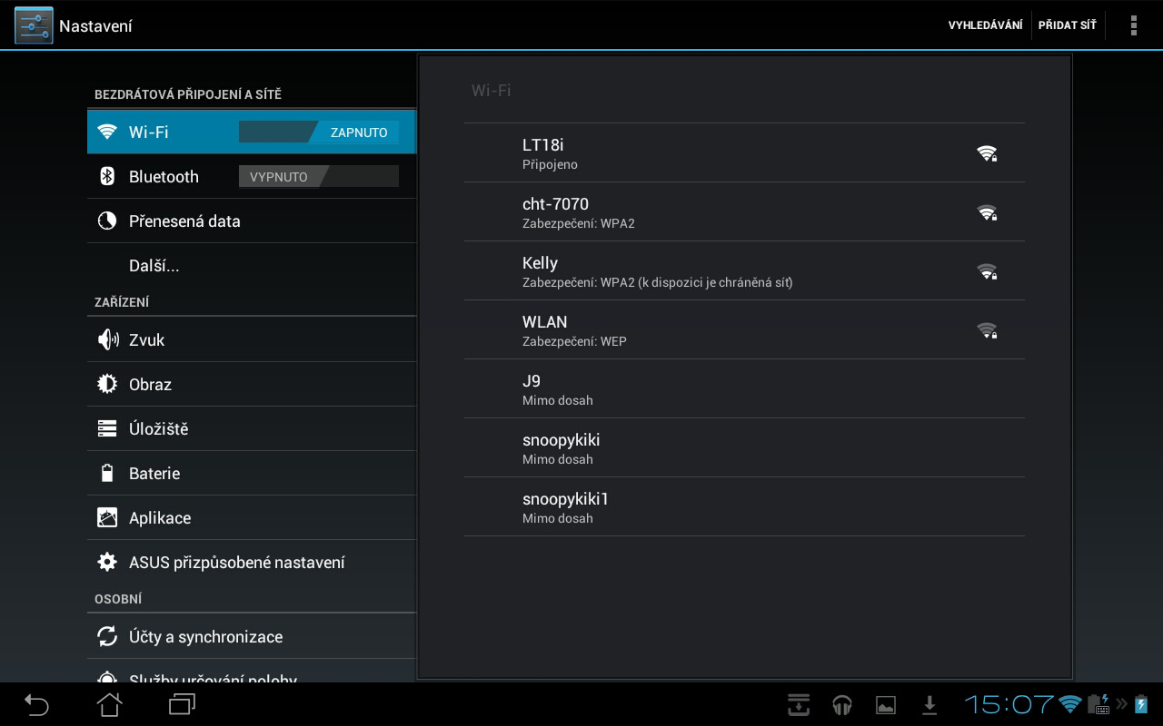Open the picture notification icon

click(886, 705)
